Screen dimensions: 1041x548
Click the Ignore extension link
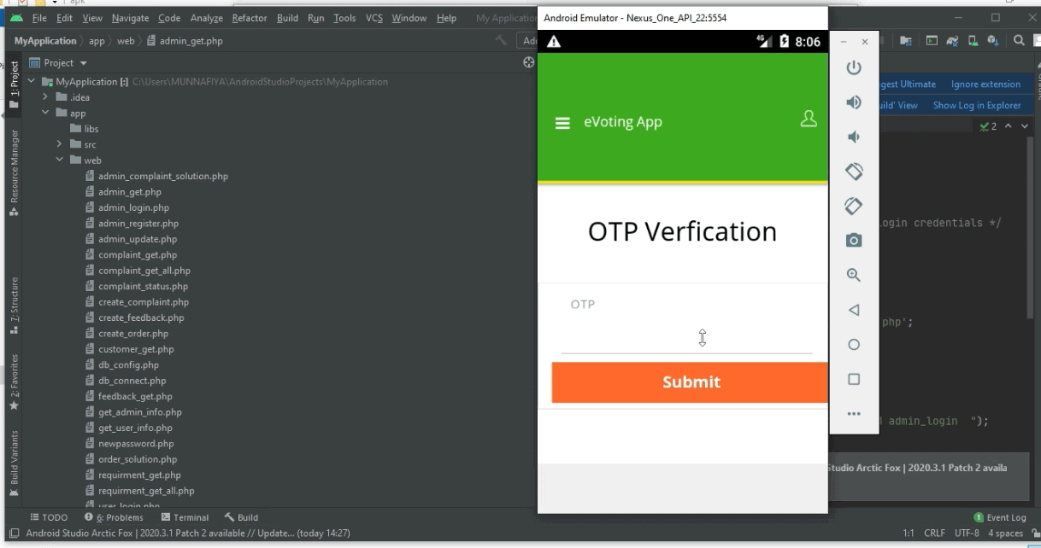(985, 85)
